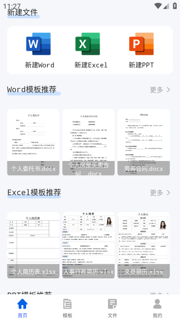This screenshot has width=180, height=321.
Task: Open 更多 for Excel模板推荐
Action: (x=156, y=193)
